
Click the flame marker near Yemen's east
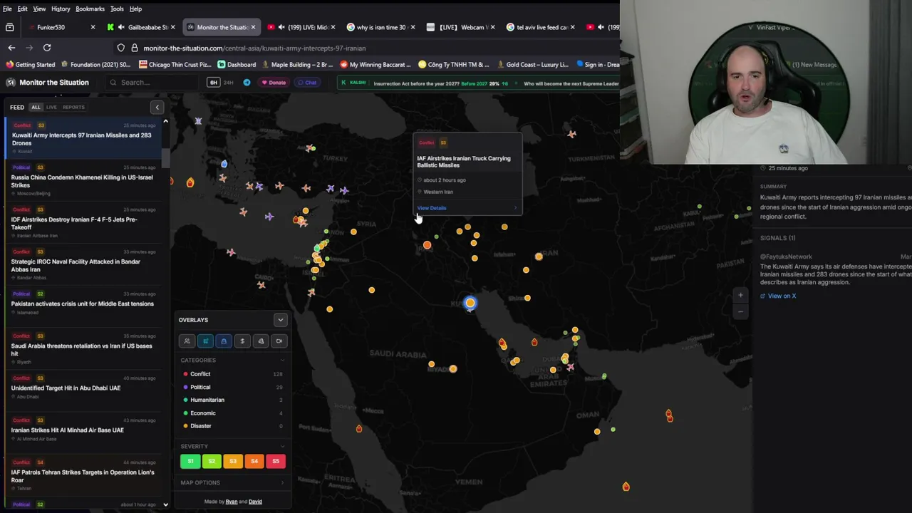(x=626, y=487)
